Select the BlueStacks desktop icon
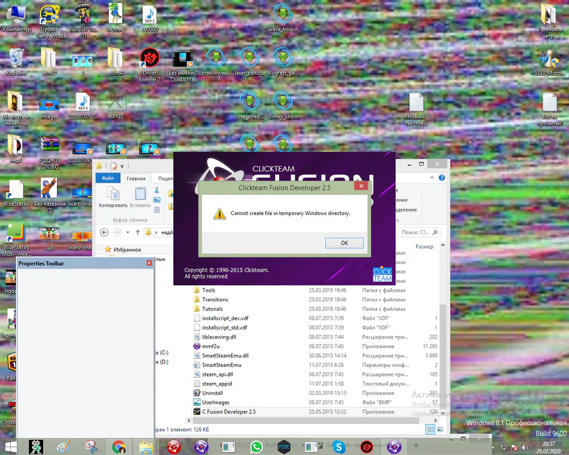The height and width of the screenshot is (455, 569). tap(16, 193)
